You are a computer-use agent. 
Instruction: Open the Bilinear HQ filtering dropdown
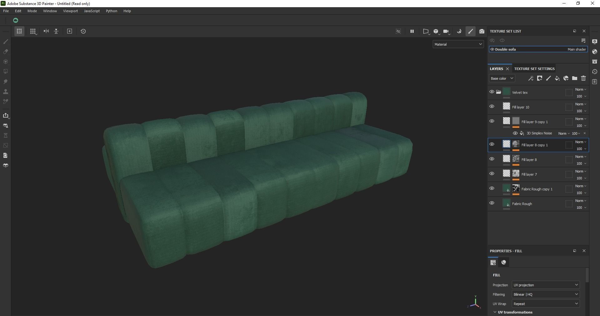(546, 294)
